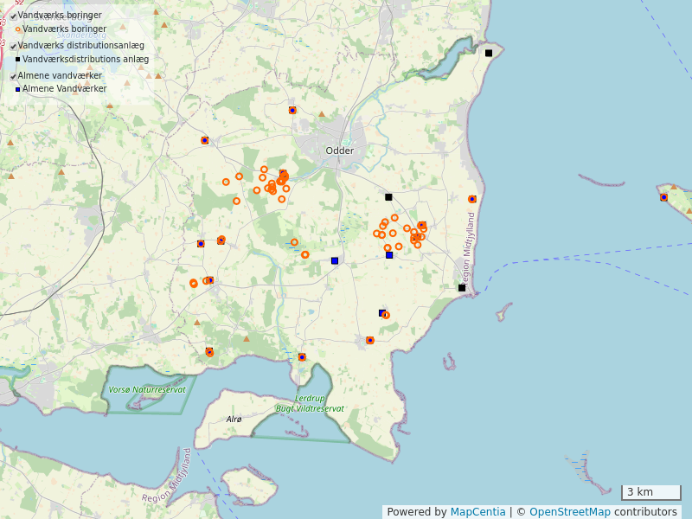Click the blue square Almene Vandværker legend symbol

tap(17, 89)
